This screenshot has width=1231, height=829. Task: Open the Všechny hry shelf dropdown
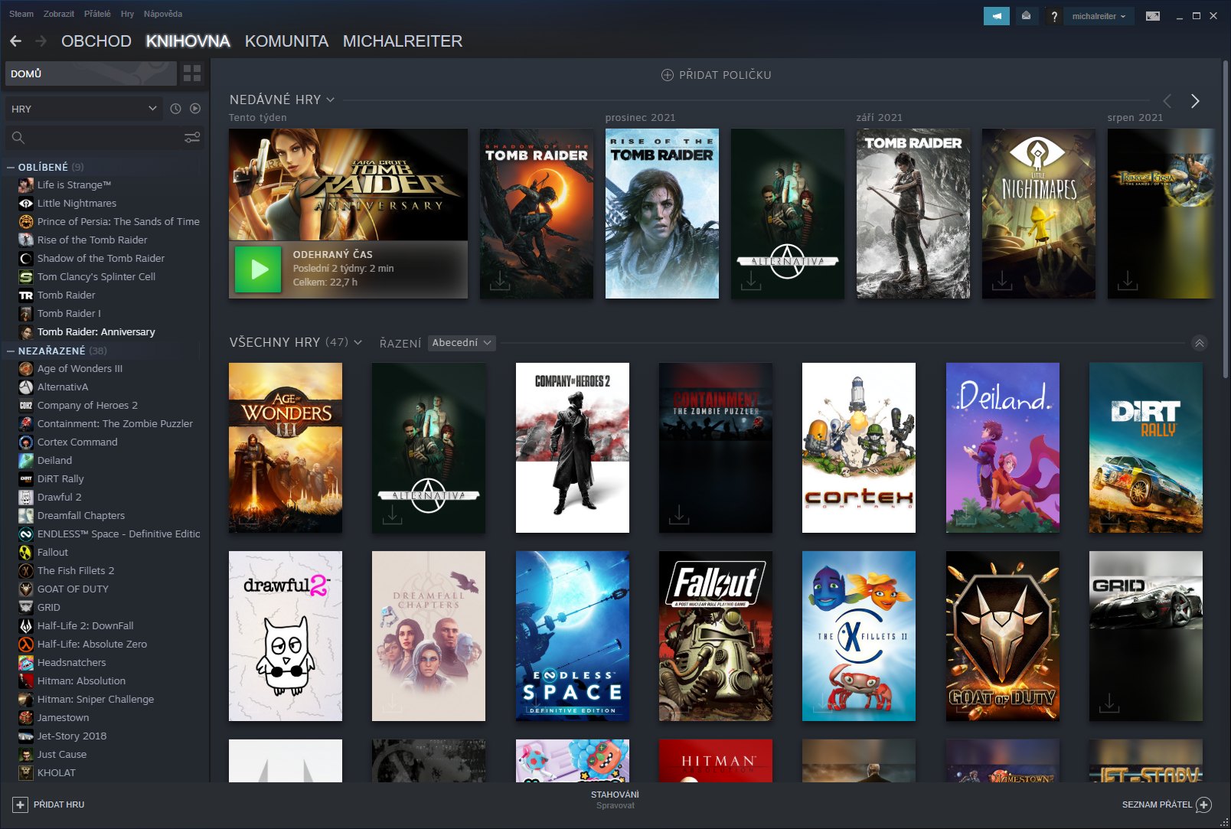358,342
